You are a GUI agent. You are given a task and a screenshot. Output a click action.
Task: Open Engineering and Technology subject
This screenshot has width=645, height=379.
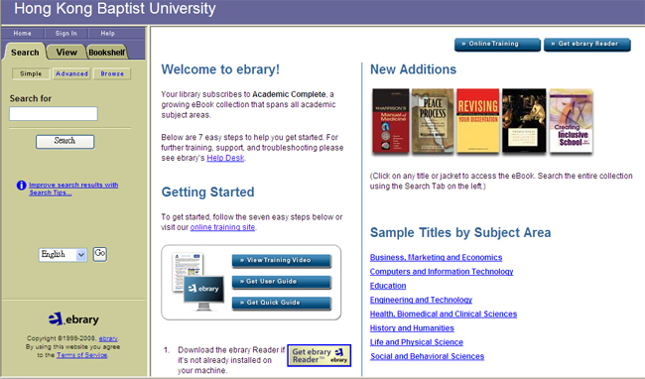coord(421,300)
